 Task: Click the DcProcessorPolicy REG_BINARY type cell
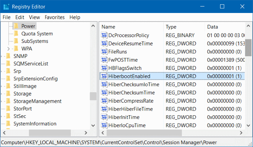(180, 35)
